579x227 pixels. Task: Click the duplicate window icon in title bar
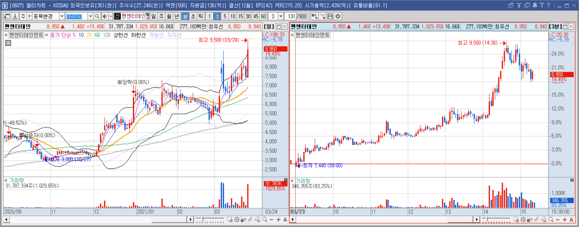527,6
